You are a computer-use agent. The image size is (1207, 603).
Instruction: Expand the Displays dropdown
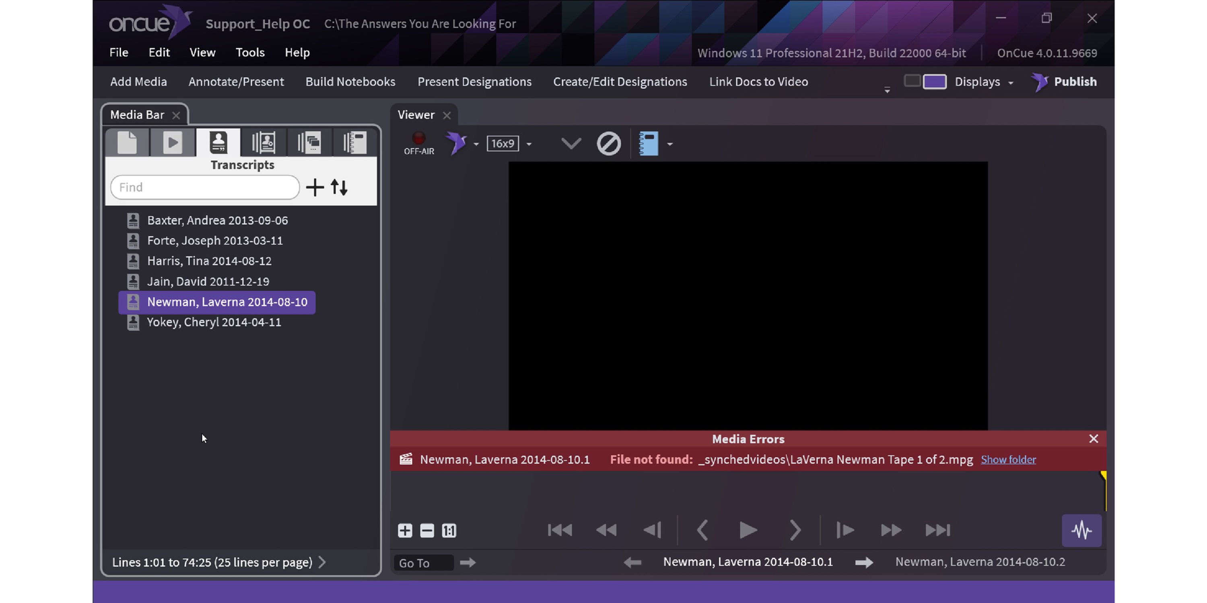(983, 82)
